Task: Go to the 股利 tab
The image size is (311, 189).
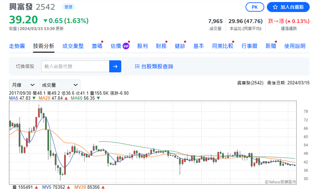Action: [x=142, y=46]
